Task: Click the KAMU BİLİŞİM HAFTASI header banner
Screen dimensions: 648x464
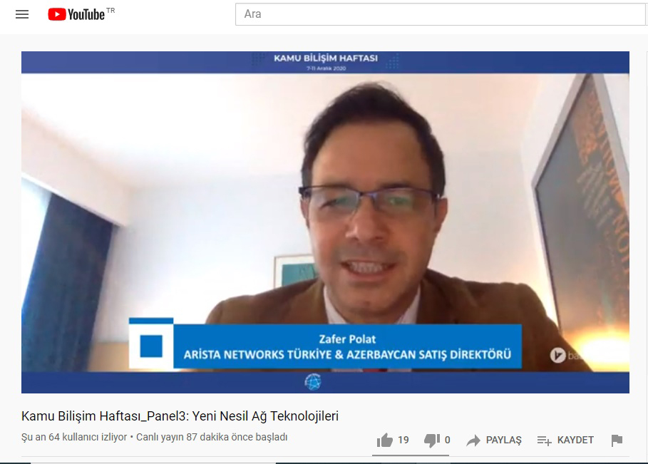Action: click(x=325, y=58)
